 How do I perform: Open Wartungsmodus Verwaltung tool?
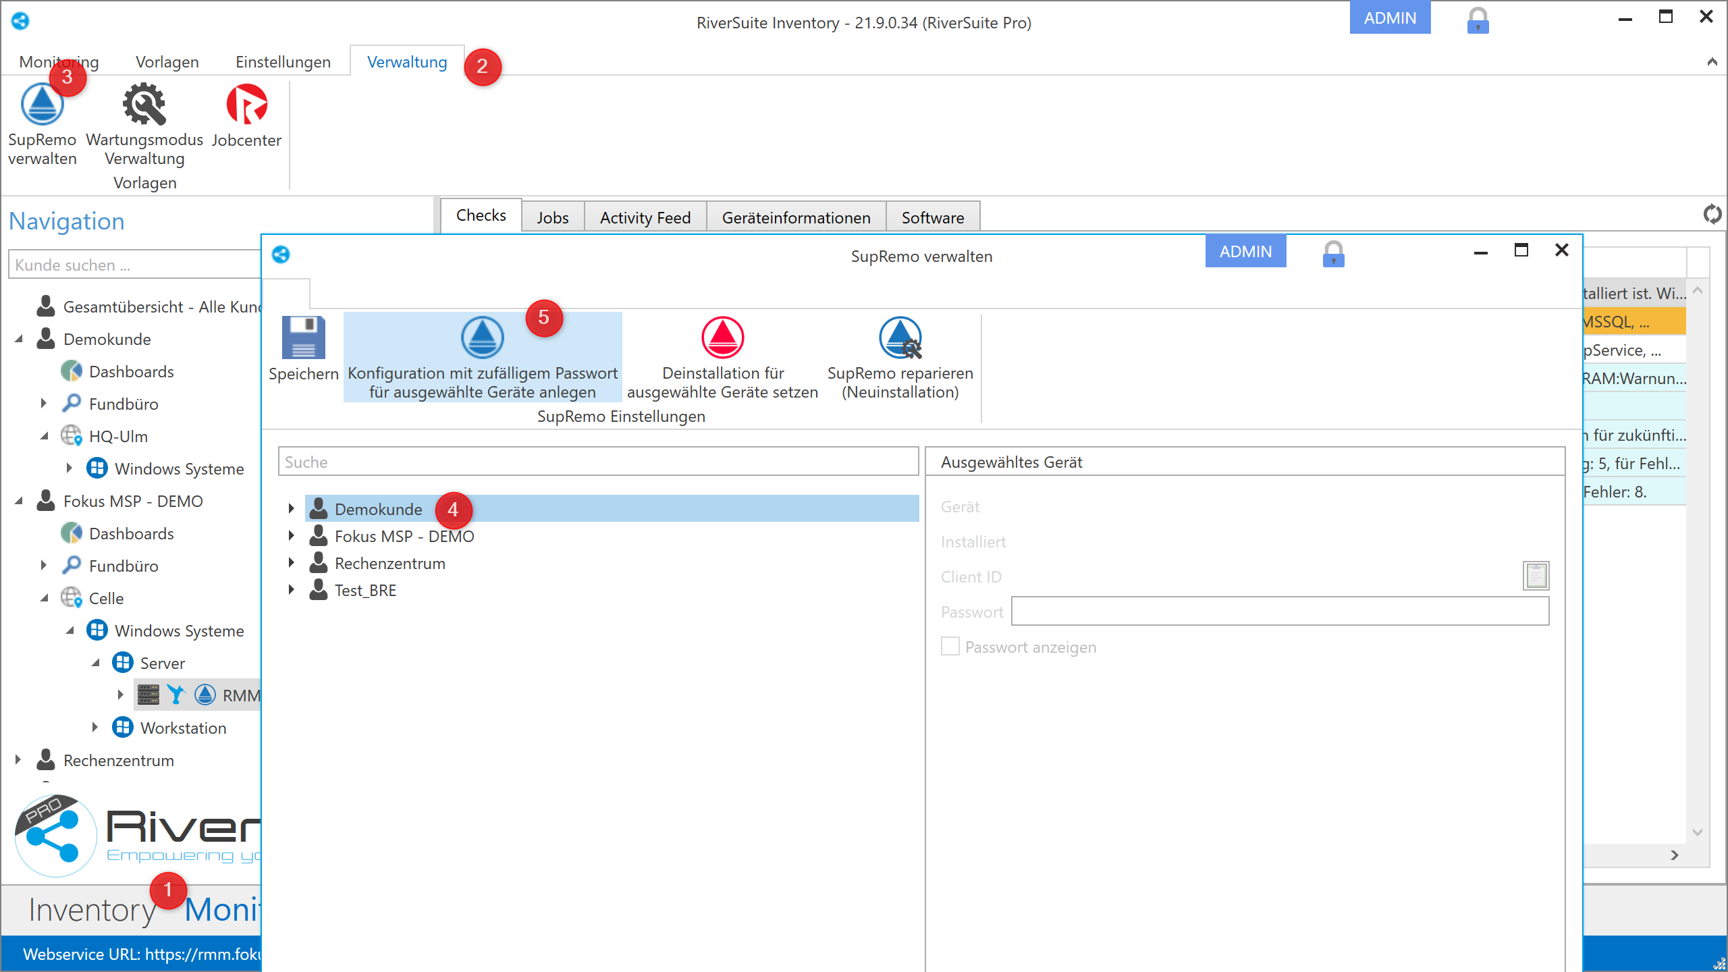(144, 125)
